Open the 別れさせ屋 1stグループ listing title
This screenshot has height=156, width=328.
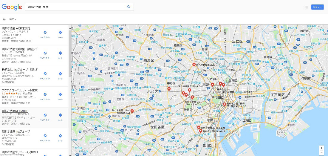pyautogui.click(x=16, y=131)
